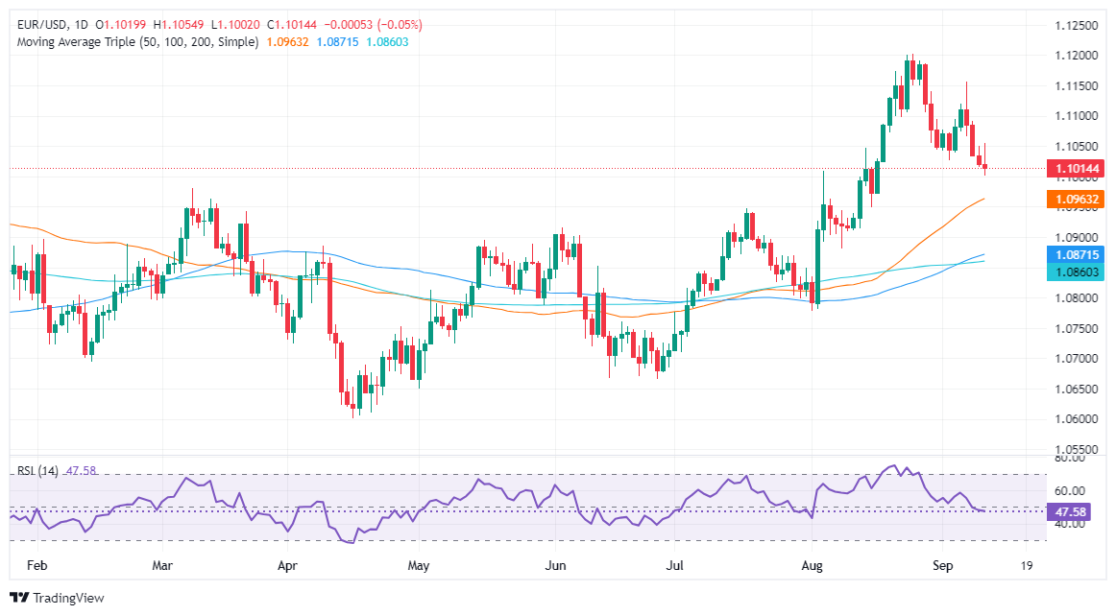
Task: Click the orange 50-MA value tag 1.09632
Action: click(1076, 199)
